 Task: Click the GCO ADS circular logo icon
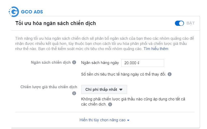13,12
